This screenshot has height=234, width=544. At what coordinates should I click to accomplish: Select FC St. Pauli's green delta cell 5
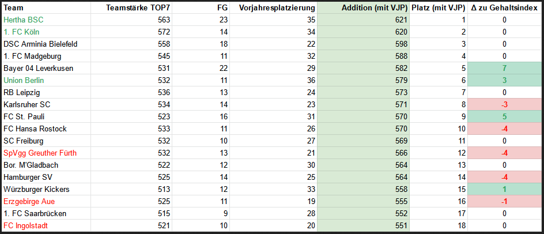click(x=504, y=116)
